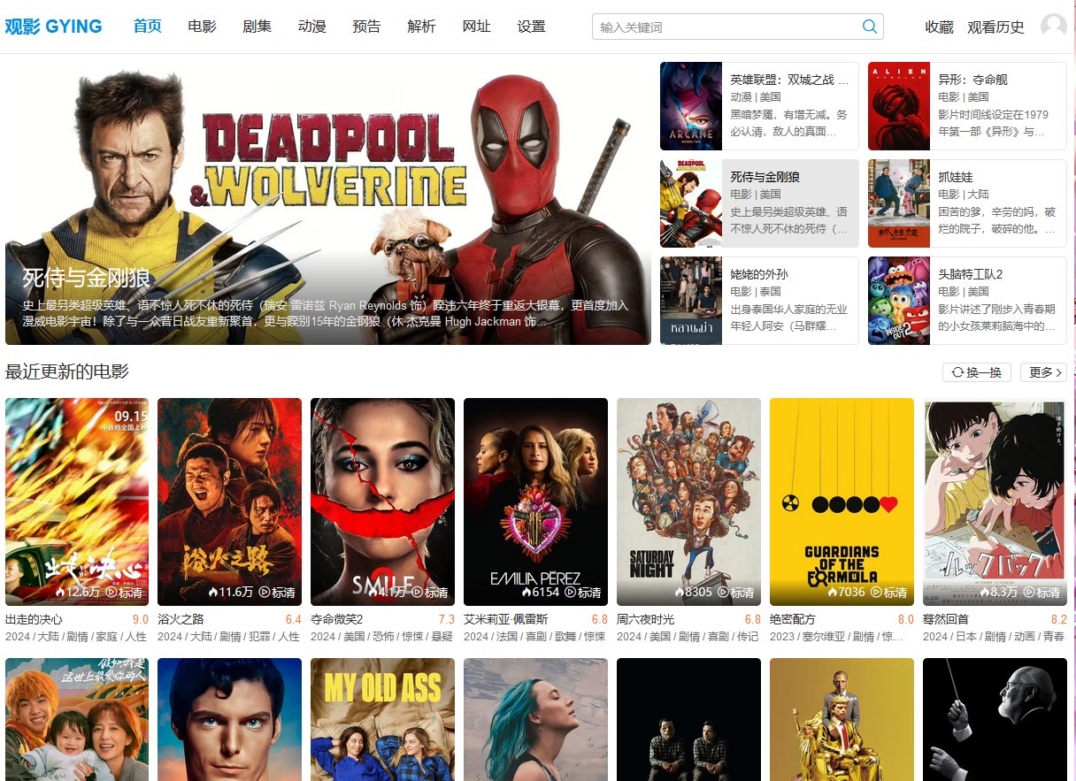Open the Smile 2 poster 夺命微笑2

[x=383, y=502]
